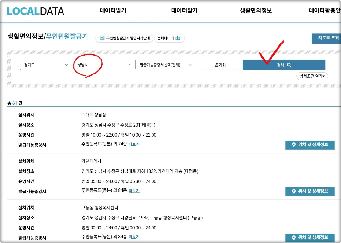Click map pin icon in E-마트 성남점 row
Viewport: 341px width, 243px height.
(294, 145)
